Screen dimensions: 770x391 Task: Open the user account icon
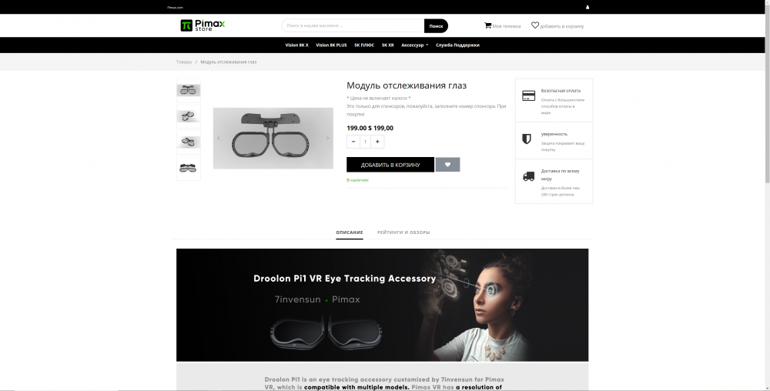point(588,8)
